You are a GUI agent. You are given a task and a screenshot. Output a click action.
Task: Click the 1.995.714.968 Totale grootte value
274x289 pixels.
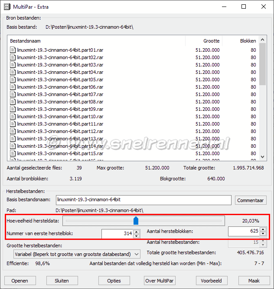click(248, 168)
